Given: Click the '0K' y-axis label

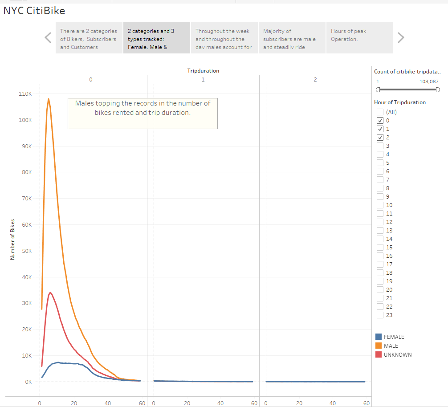Looking at the screenshot, I should (29, 382).
